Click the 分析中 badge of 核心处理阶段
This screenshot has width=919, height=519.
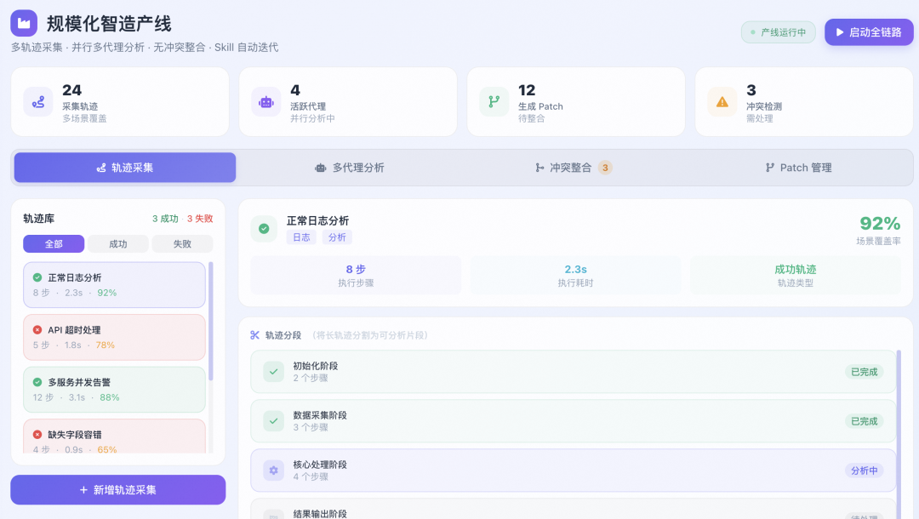pyautogui.click(x=864, y=471)
